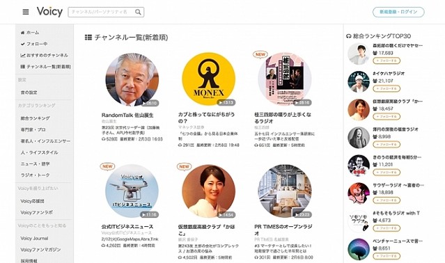Click the search magnifier icon
This screenshot has height=263, width=445.
tap(138, 13)
